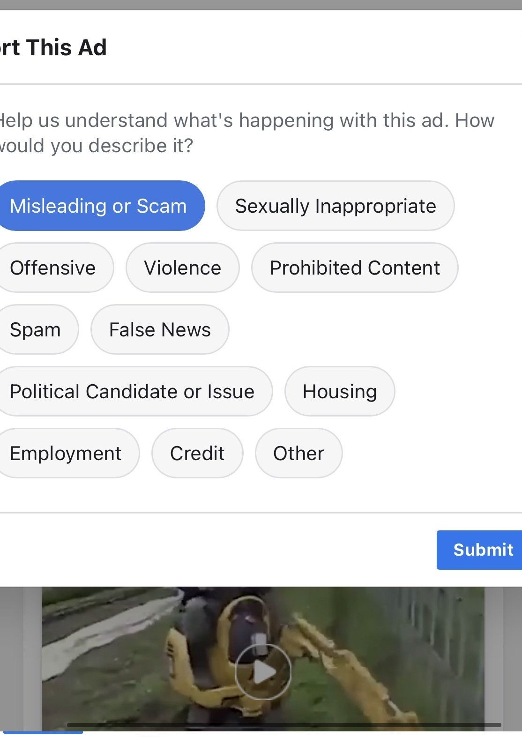Choose Other as the reason
This screenshot has height=737, width=522.
299,454
